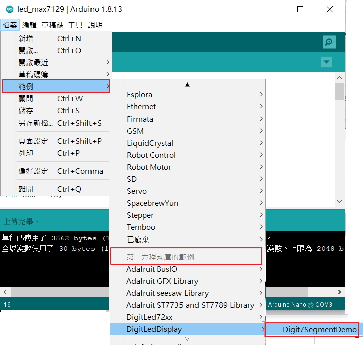Viewport: 363px width, 345px height.
Task: Open the 編輯 menu in menu bar
Action: (x=29, y=25)
